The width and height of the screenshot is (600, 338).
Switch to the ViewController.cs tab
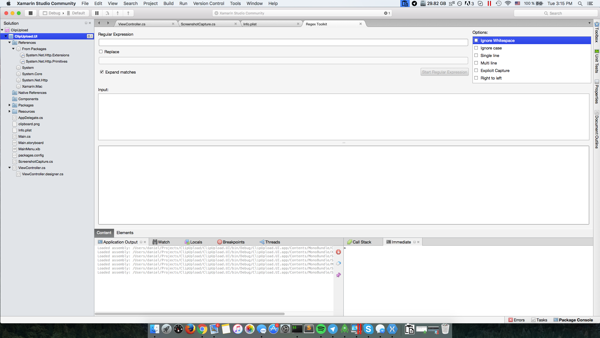132,24
